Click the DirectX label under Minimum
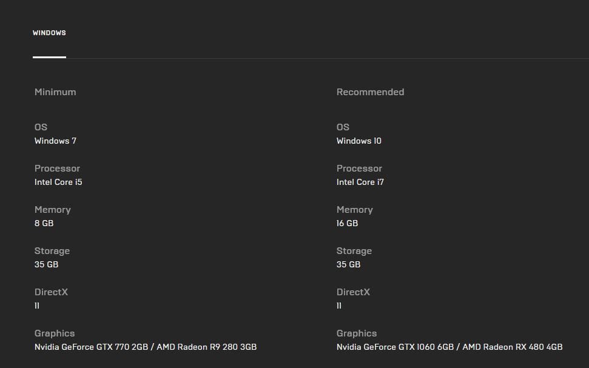Viewport: 589px width, 368px height. pos(51,292)
